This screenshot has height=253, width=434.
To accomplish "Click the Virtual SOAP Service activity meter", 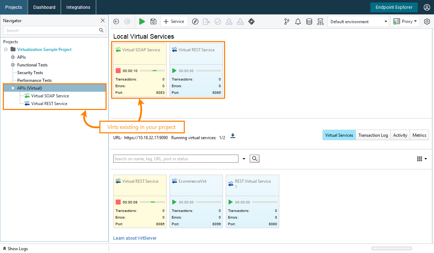I will (x=152, y=70).
